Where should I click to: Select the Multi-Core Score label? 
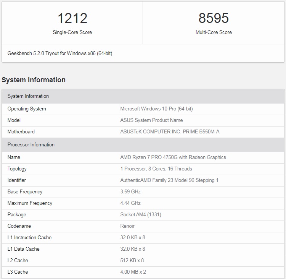214,32
